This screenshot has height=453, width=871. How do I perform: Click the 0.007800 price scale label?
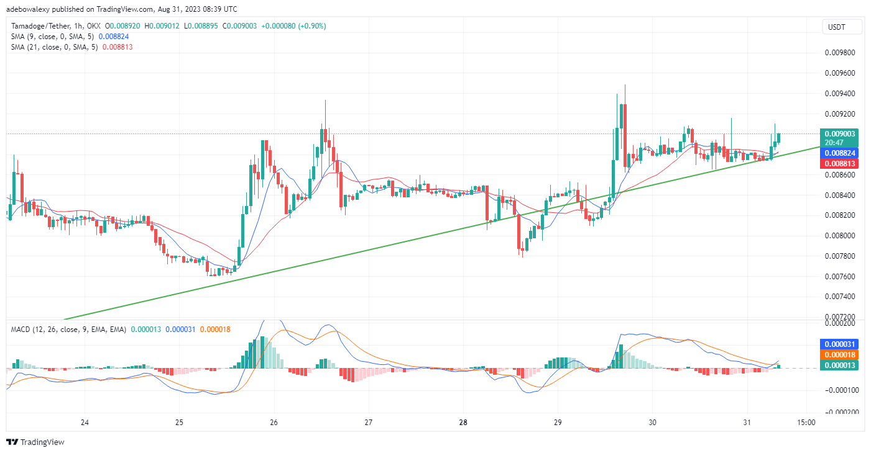(840, 256)
